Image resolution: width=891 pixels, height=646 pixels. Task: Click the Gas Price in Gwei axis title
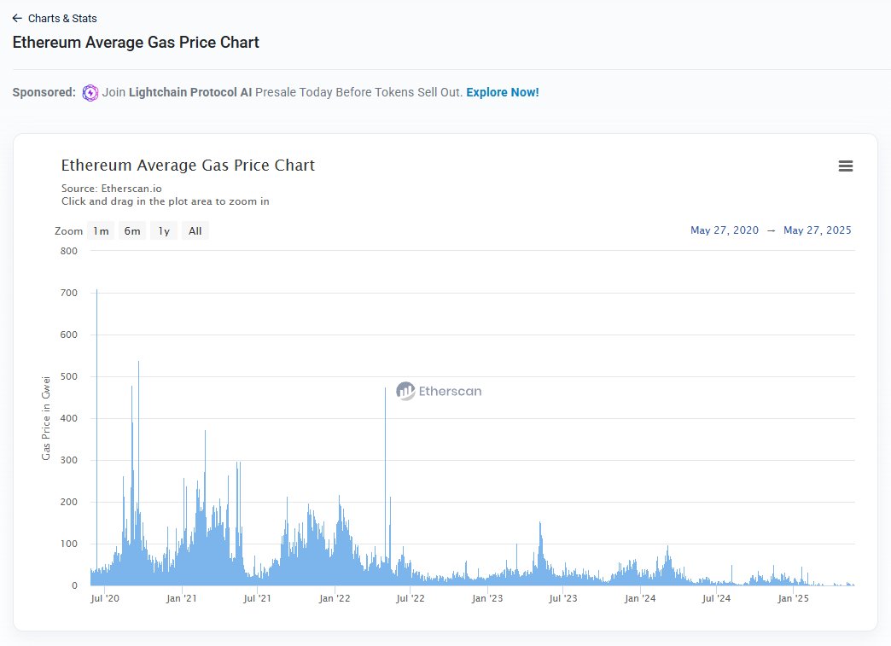click(x=47, y=417)
